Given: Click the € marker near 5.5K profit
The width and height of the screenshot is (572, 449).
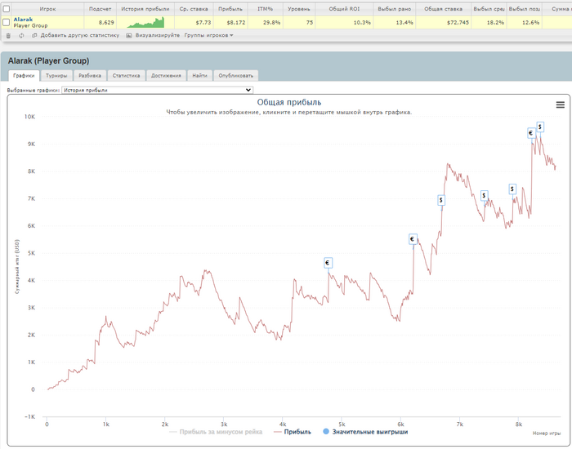Looking at the screenshot, I should tap(413, 239).
